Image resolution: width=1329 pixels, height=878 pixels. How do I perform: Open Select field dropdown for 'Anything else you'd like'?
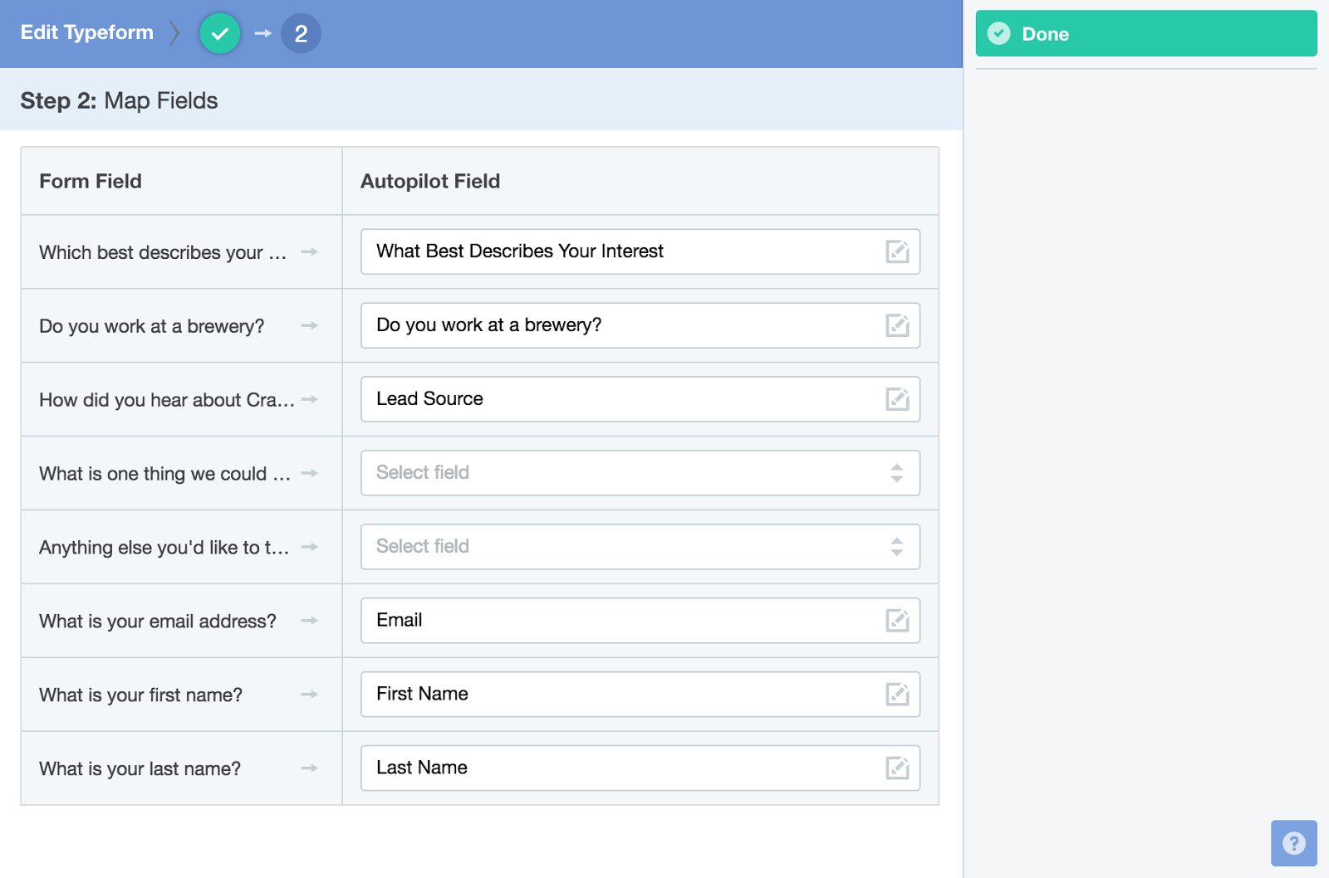click(640, 547)
